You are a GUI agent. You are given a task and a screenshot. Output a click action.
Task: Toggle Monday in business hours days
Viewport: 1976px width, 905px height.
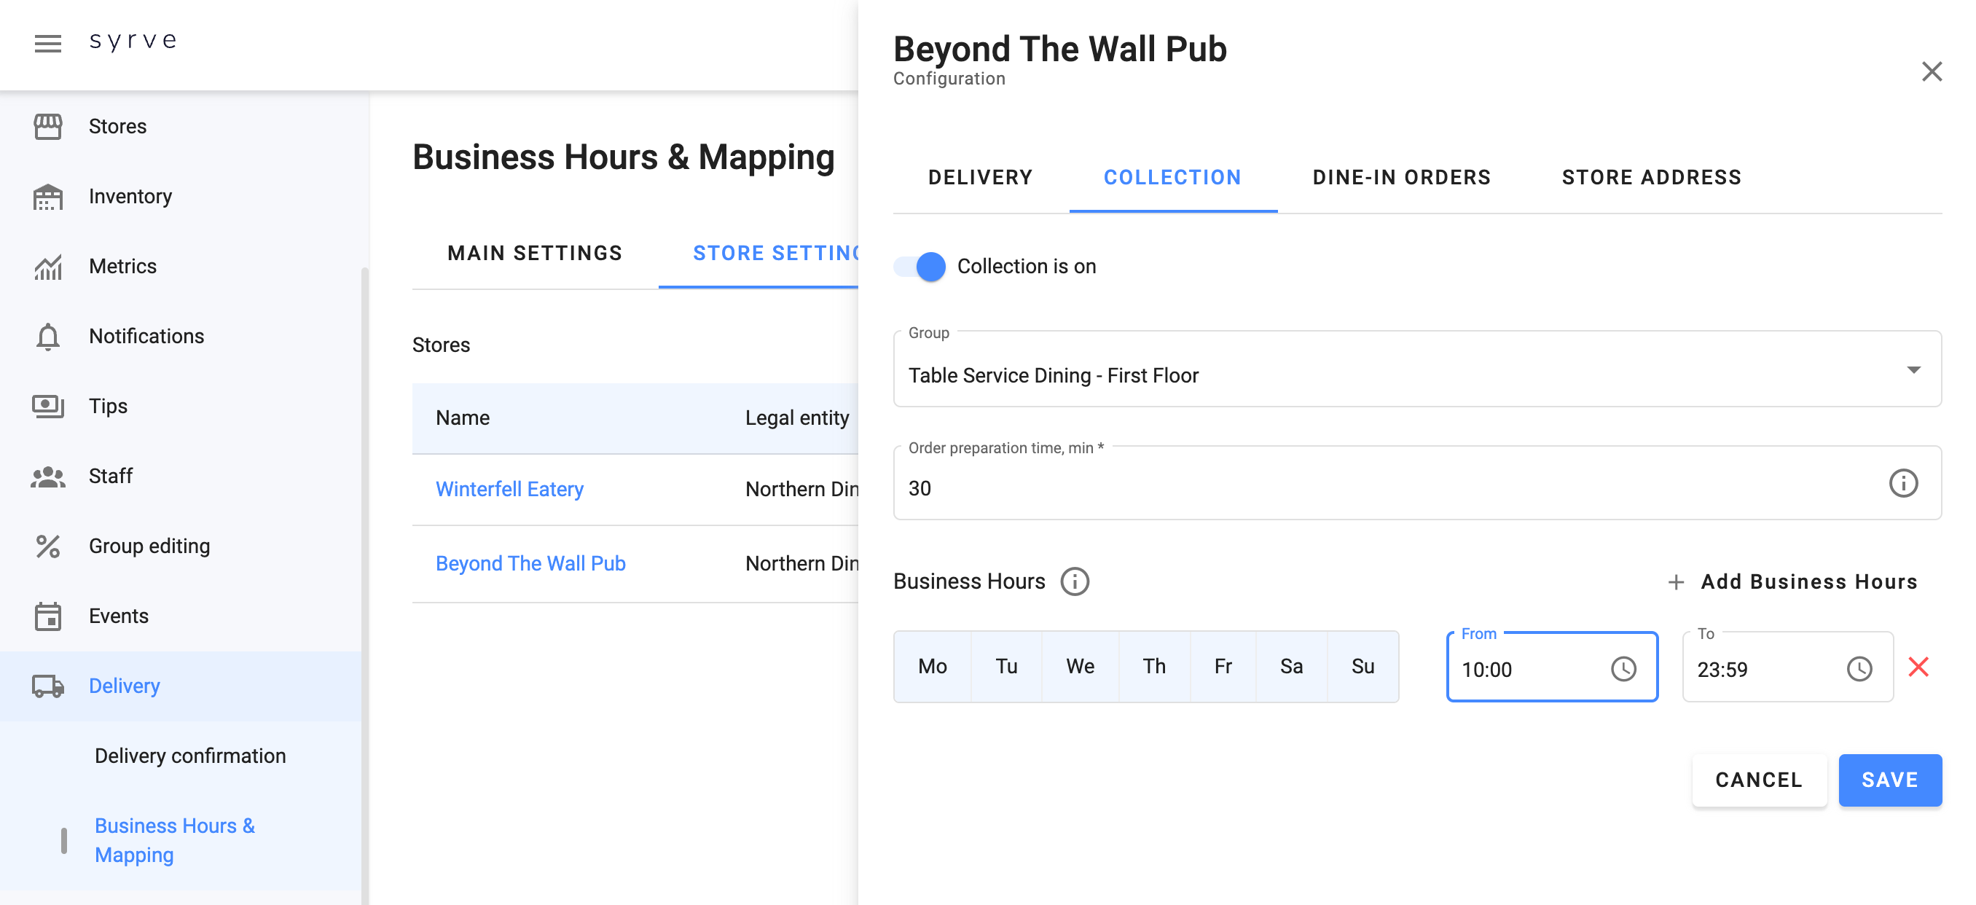click(932, 667)
